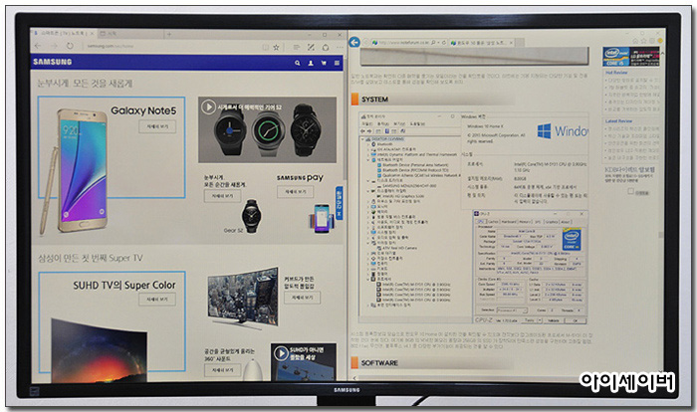The image size is (697, 412).
Task: Open a new tab in Edge
Action: (x=169, y=34)
